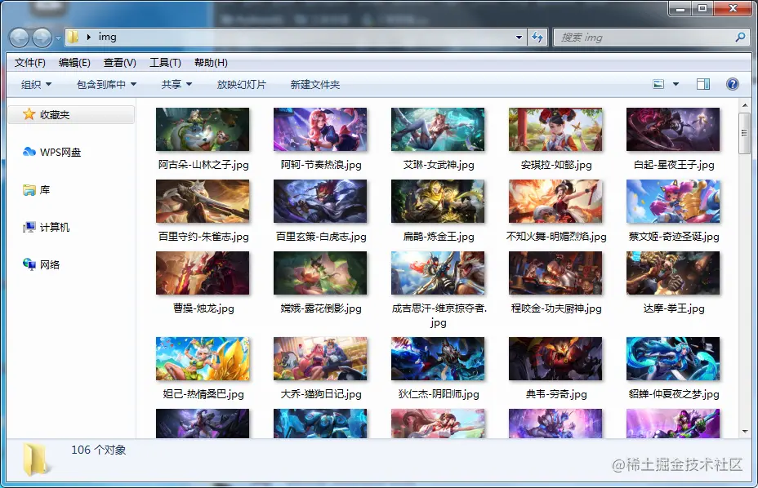
Task: Select thumbnail 狄仁杰-阴阳师.jpg
Action: click(438, 358)
